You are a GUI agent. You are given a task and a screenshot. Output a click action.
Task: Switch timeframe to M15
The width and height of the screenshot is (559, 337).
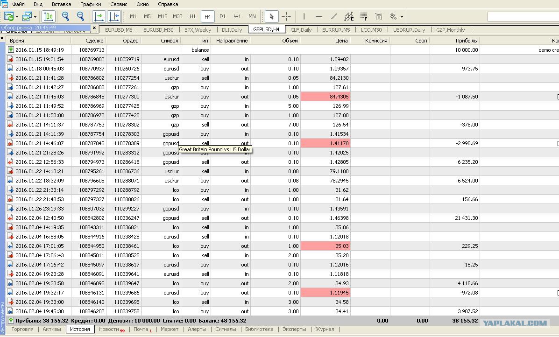[162, 16]
